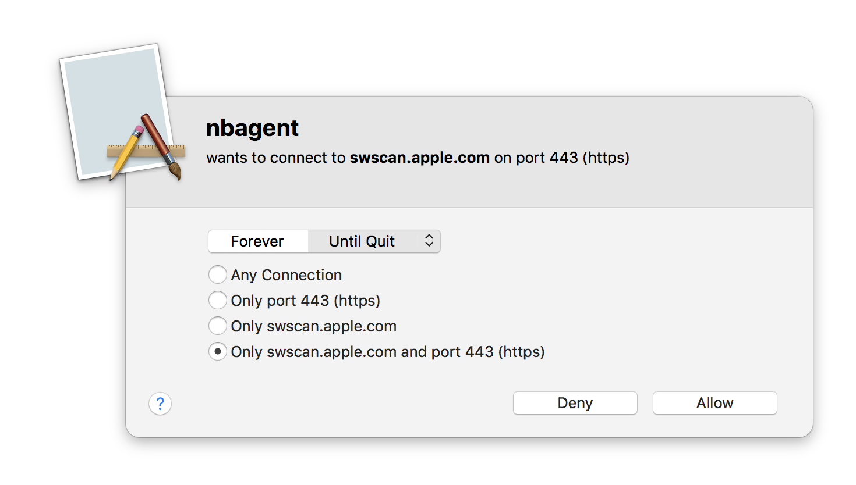Open help with the question mark button
This screenshot has width=856, height=485.
(x=160, y=404)
